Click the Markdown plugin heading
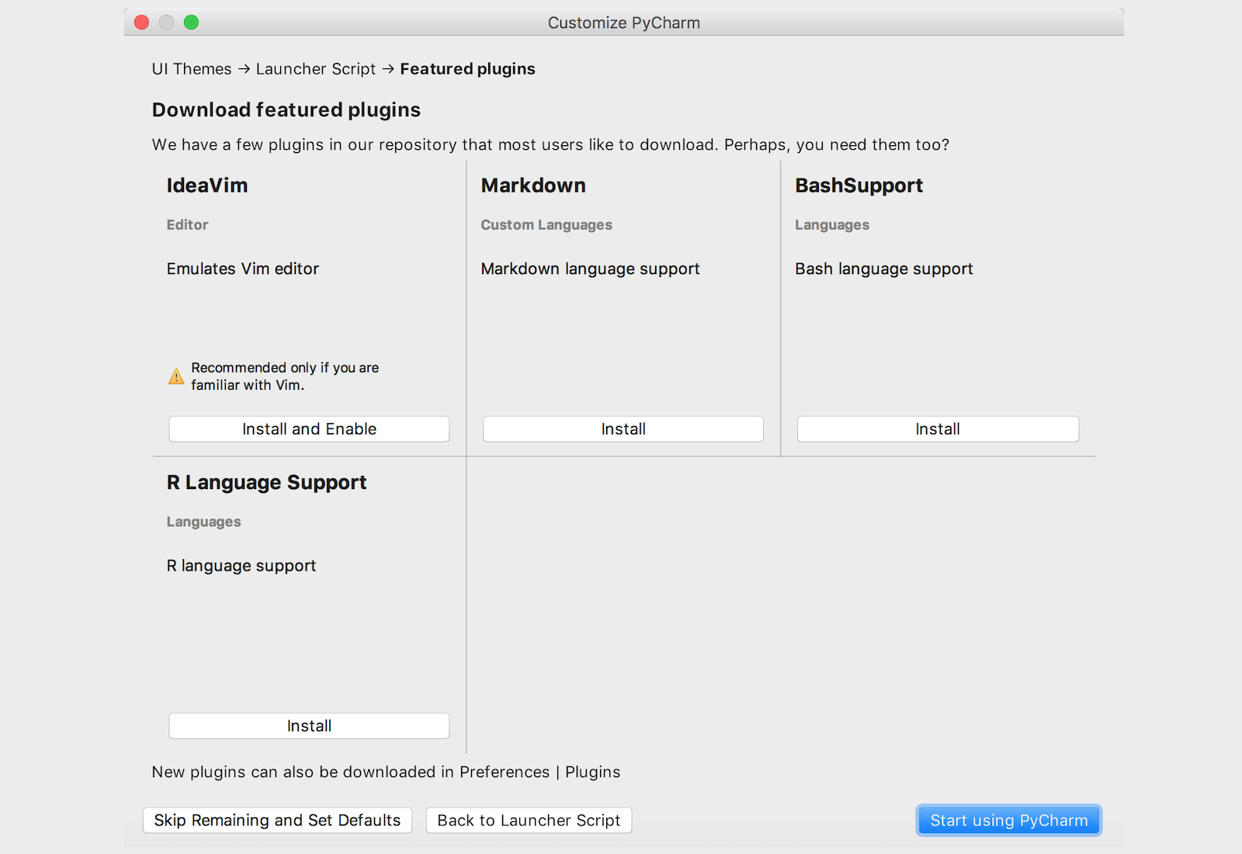Screen dimensions: 1242x854 pos(533,186)
